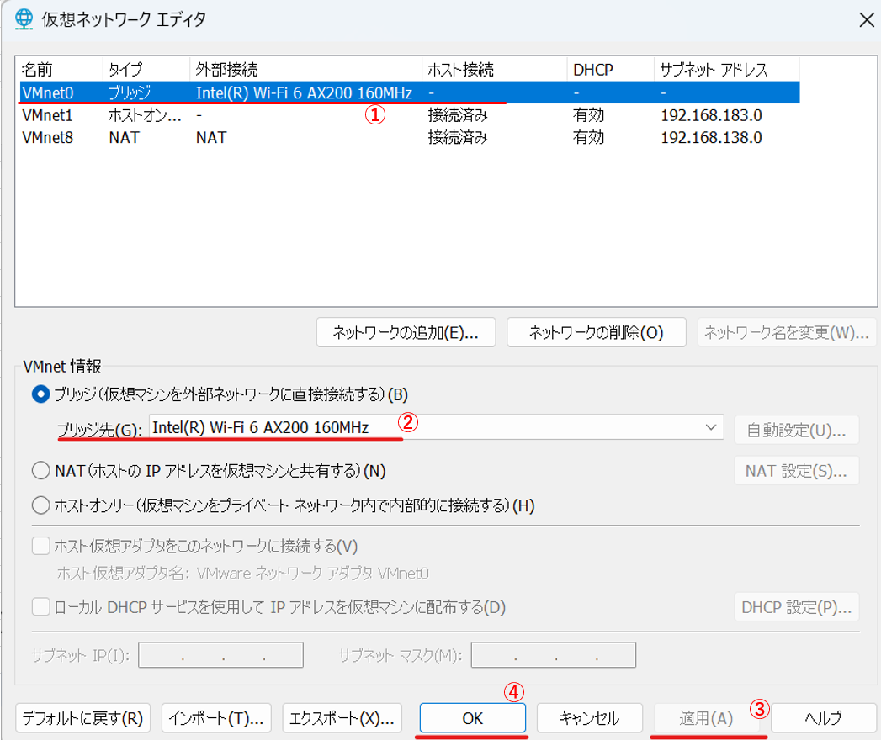881x740 pixels.
Task: Click the ブリッジ type cell in VMnet0 row
Action: pos(130,92)
